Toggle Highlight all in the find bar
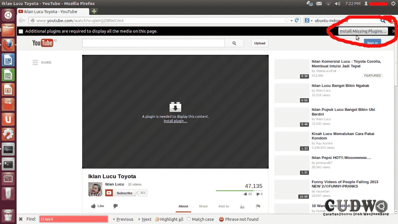398x224 pixels. (x=169, y=219)
